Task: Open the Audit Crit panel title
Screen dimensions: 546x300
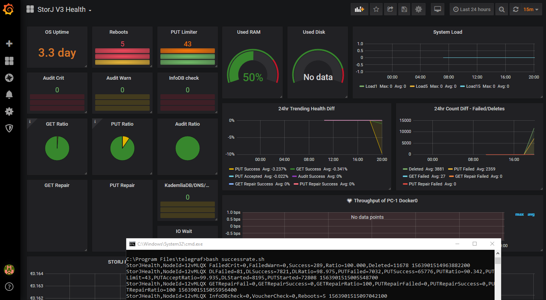Action: pos(53,78)
